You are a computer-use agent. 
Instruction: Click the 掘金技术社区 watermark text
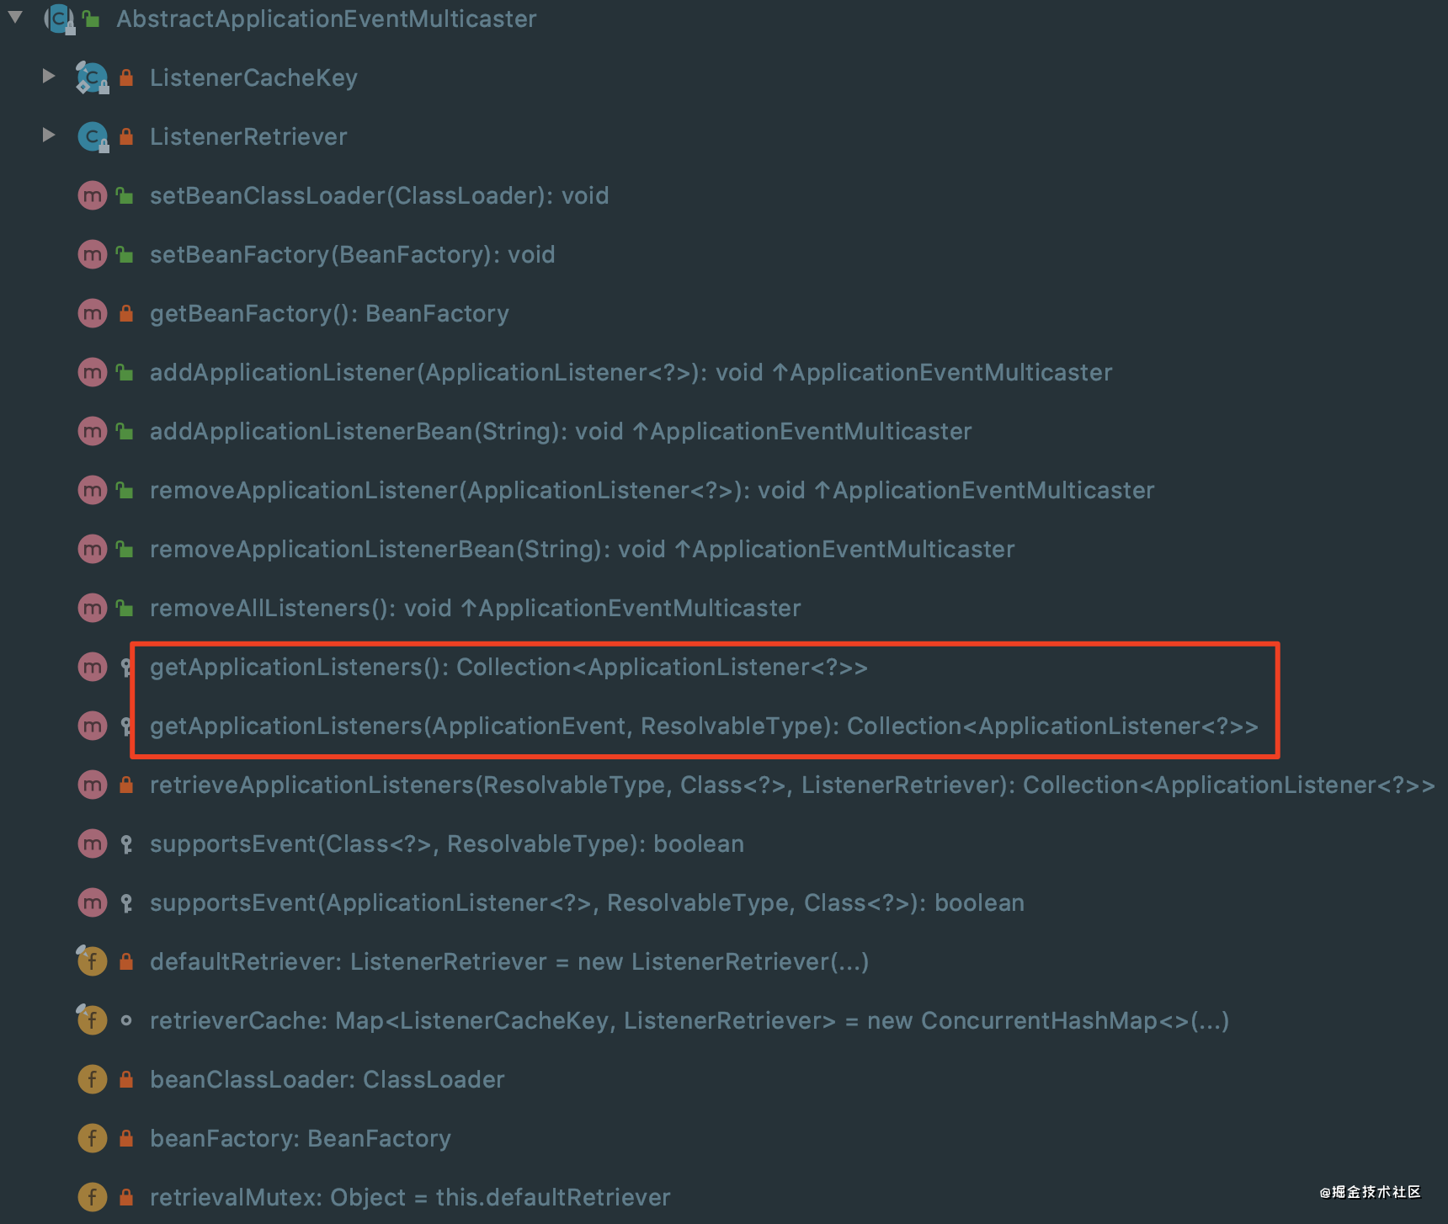tap(1370, 1192)
